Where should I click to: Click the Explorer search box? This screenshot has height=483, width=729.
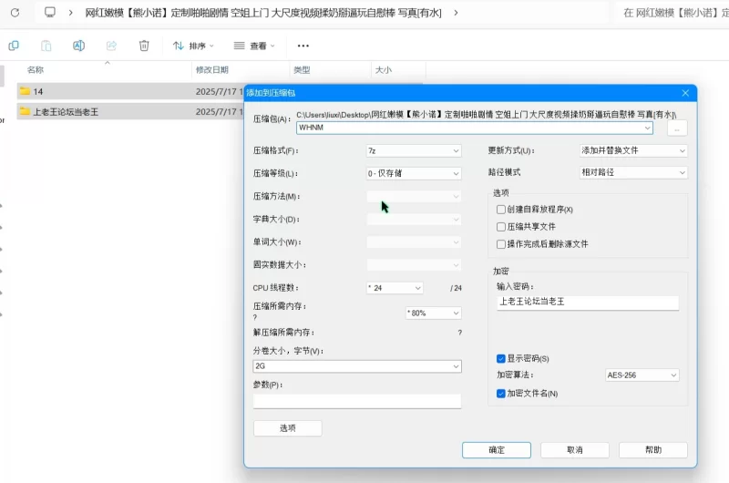point(673,13)
